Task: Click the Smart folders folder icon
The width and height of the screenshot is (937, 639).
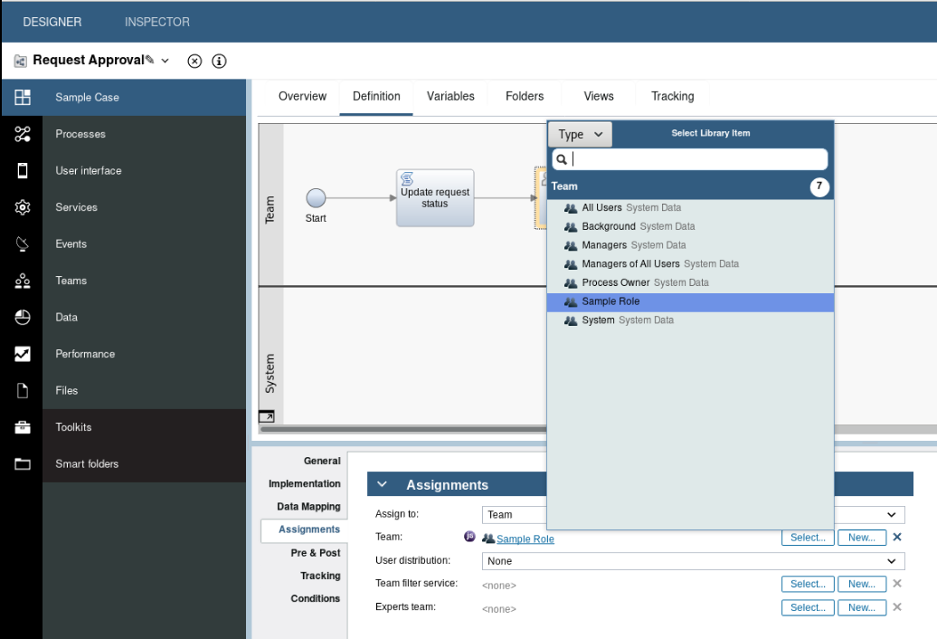Action: [22, 463]
